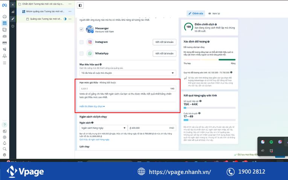Select Quảng cáo Tương tác mới row
This screenshot has width=288, height=180.
[x=46, y=19]
